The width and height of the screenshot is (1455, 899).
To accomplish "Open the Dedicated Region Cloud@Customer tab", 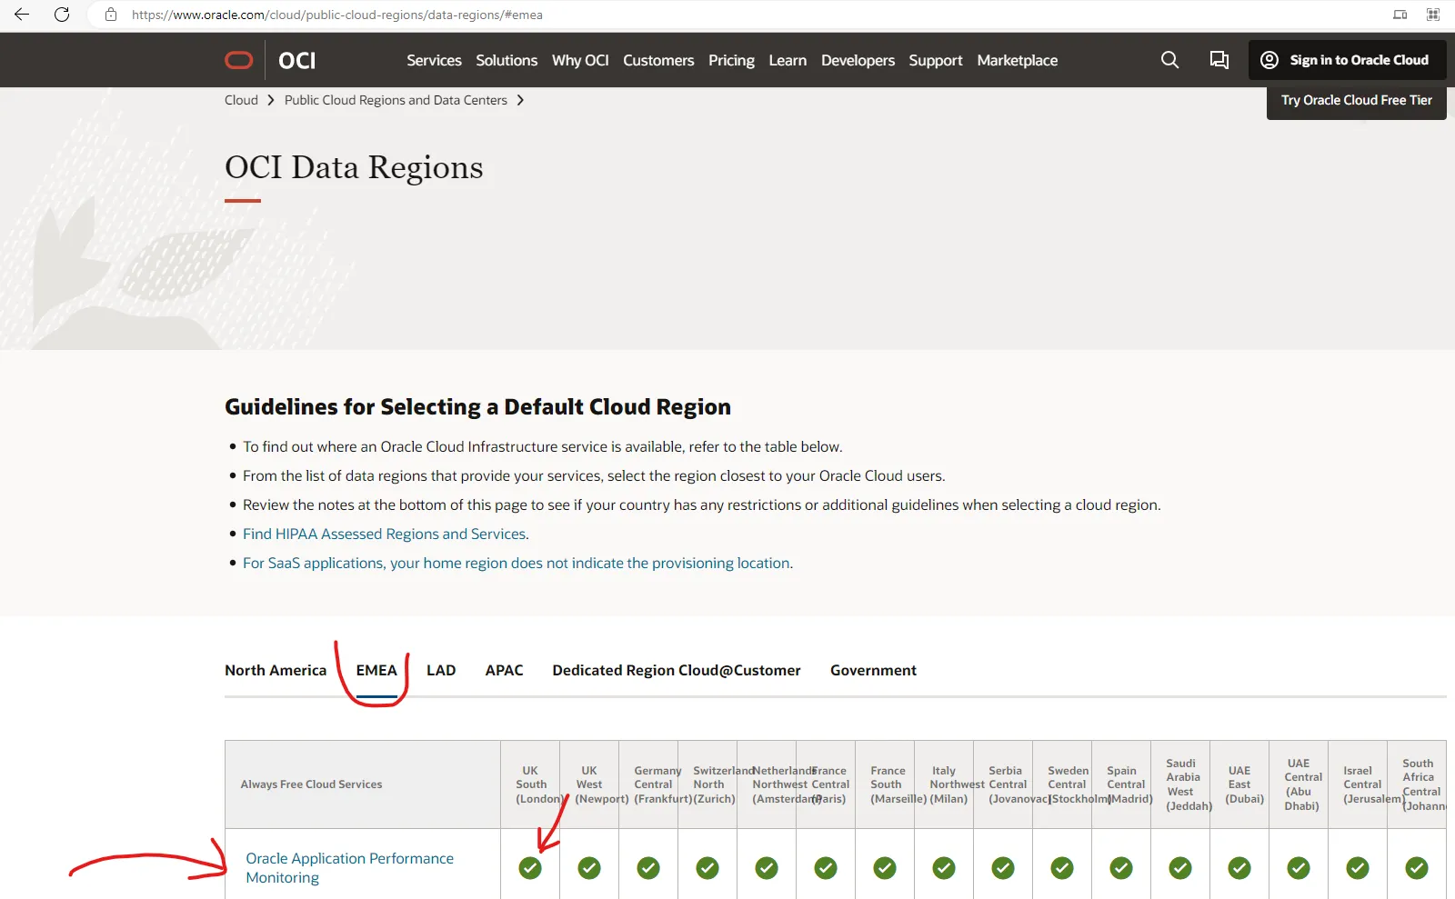I will pos(677,670).
